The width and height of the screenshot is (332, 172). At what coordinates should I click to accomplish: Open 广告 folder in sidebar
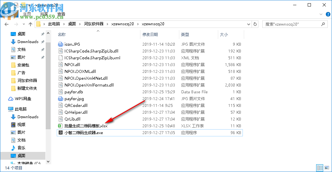(18, 73)
